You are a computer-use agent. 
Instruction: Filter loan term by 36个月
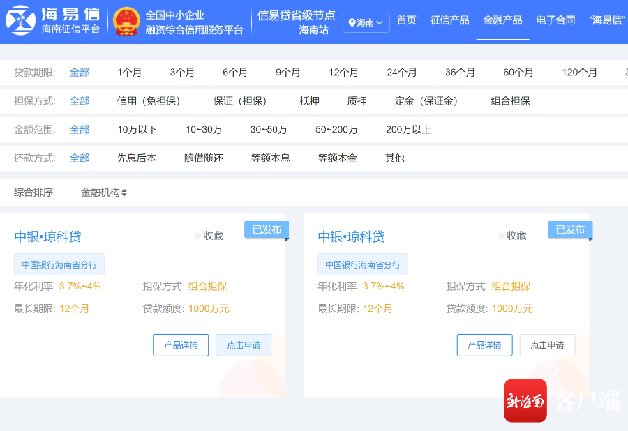click(461, 73)
